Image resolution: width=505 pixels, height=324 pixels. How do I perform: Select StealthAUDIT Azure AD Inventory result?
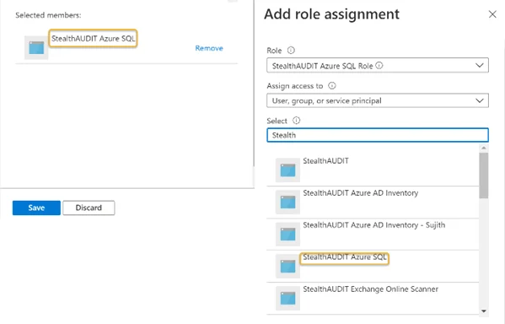373,202
